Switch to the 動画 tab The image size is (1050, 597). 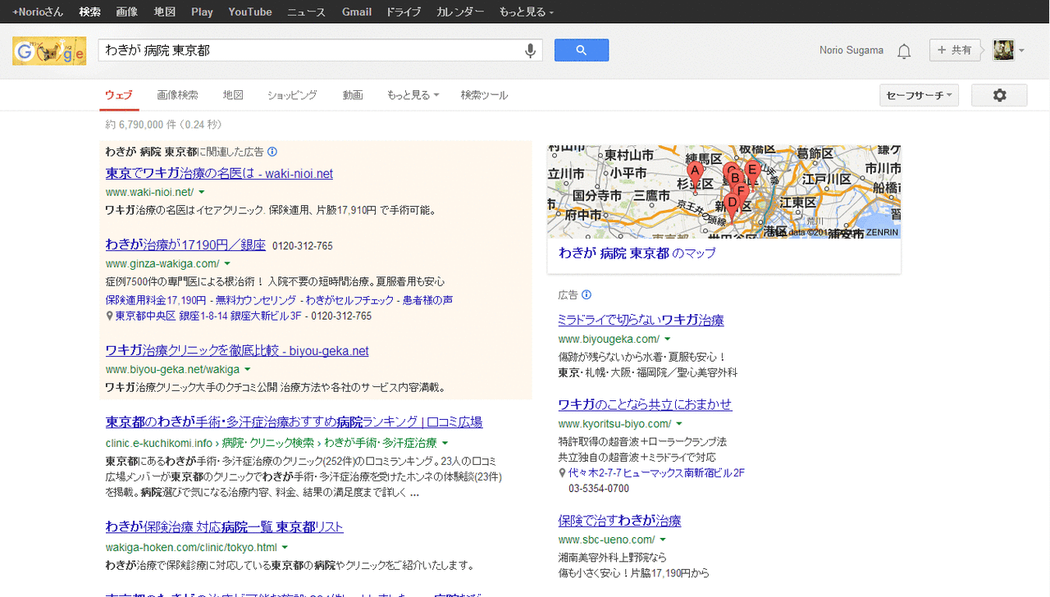coord(353,95)
